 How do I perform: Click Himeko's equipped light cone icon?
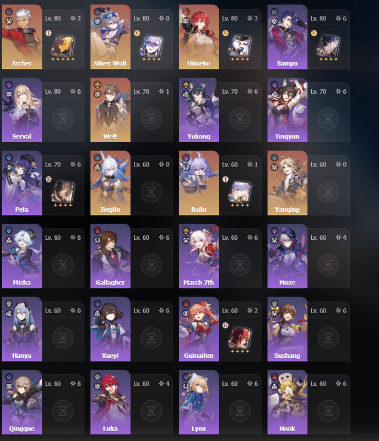click(x=240, y=46)
